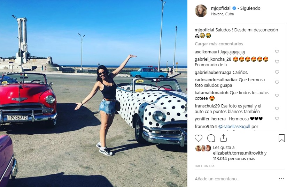Like gabrielauberruaga's Cariños comment
The height and width of the screenshot is (187, 287).
tap(277, 72)
